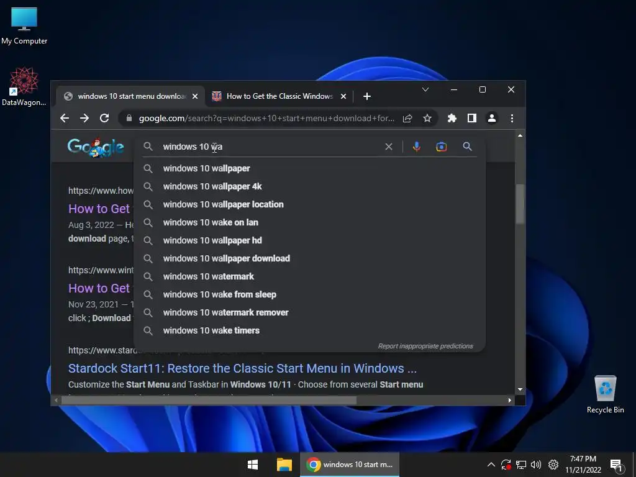The width and height of the screenshot is (636, 477).
Task: Click horizontal scrollbar left arrow
Action: point(57,401)
